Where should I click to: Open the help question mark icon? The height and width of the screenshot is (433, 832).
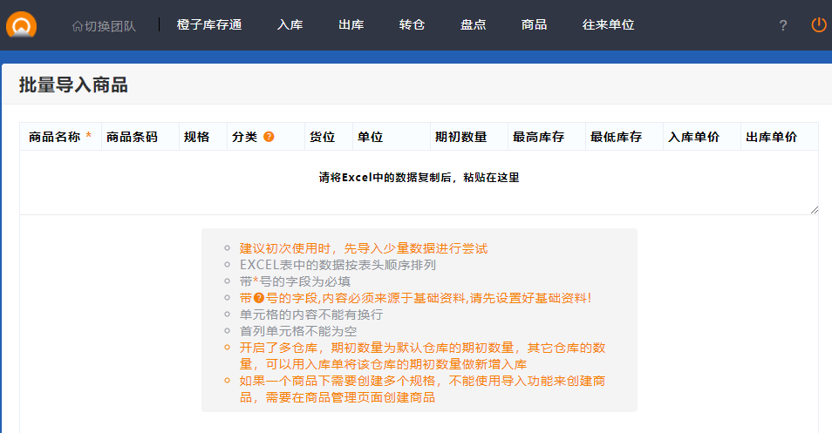pyautogui.click(x=782, y=25)
